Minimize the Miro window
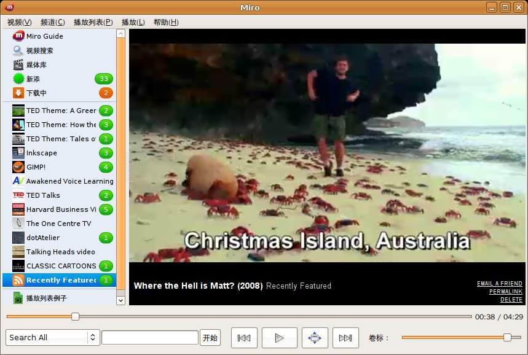Screen dimensions: 528x355 pos(492,7)
